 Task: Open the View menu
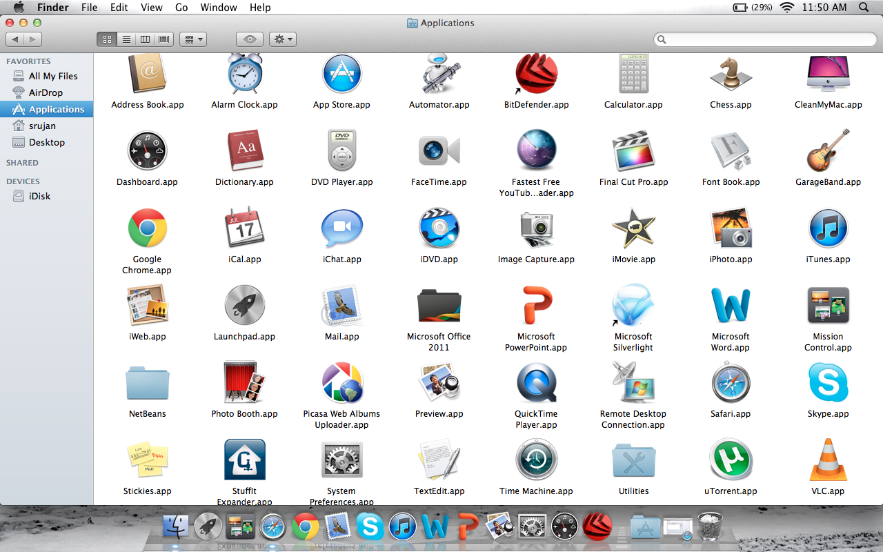tap(152, 8)
